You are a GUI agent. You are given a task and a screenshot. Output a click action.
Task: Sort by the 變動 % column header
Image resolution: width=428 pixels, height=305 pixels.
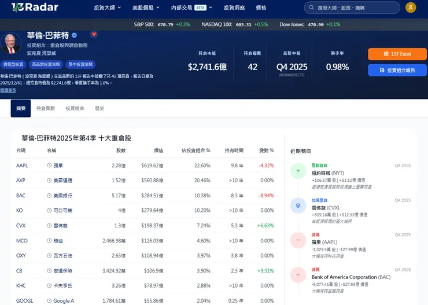click(267, 150)
